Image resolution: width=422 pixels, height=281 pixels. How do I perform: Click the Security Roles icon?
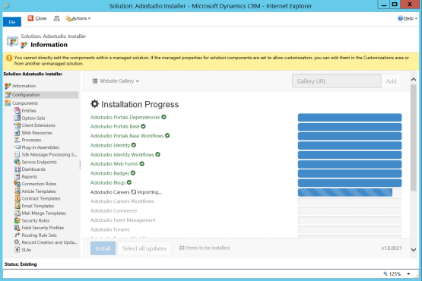pyautogui.click(x=17, y=220)
